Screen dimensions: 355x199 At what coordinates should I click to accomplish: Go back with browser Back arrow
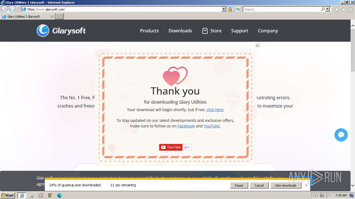4,9
